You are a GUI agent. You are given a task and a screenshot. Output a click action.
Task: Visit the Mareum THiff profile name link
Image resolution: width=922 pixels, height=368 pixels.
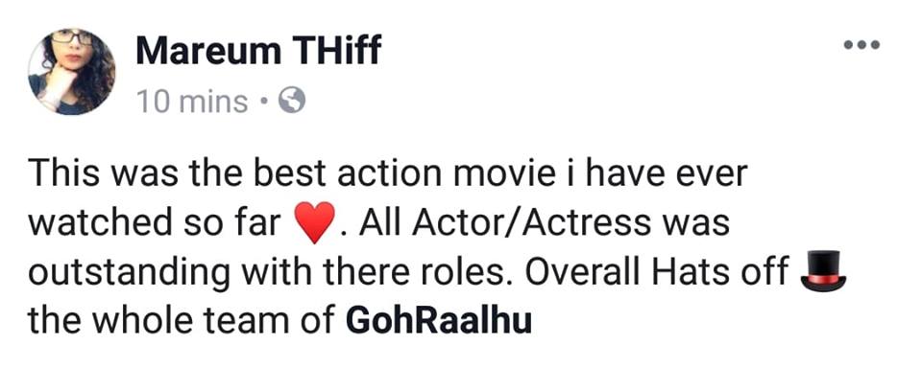pos(258,51)
